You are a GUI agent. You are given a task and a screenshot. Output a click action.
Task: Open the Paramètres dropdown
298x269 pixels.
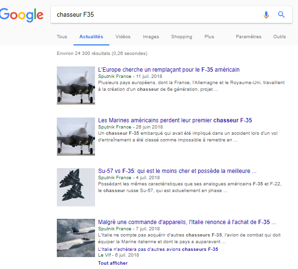point(249,37)
